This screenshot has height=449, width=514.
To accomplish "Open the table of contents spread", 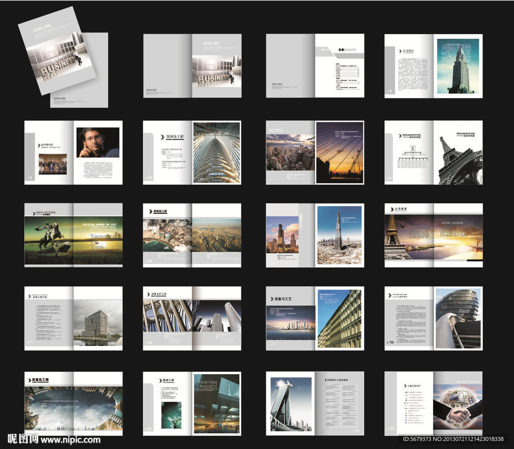I will click(315, 66).
